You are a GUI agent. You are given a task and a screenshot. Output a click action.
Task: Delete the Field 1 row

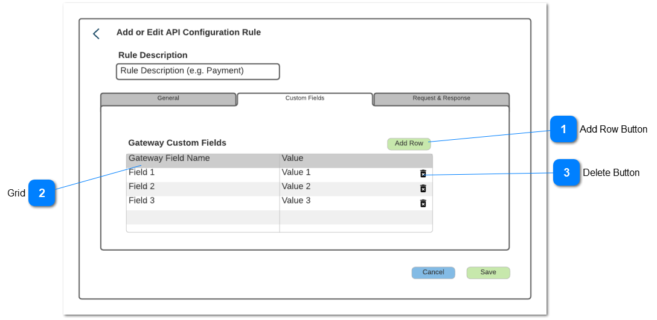423,174
